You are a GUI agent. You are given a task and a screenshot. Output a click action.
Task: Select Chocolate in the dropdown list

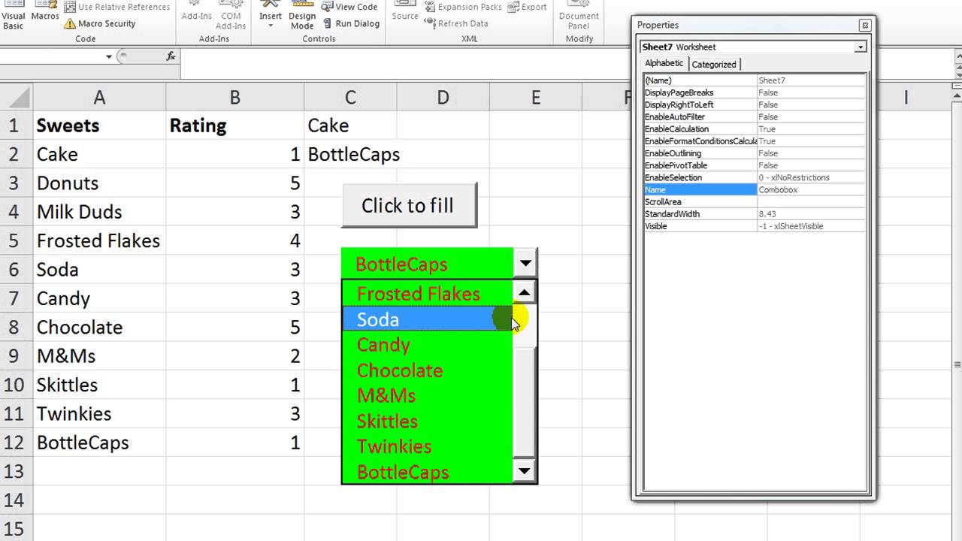click(x=427, y=370)
